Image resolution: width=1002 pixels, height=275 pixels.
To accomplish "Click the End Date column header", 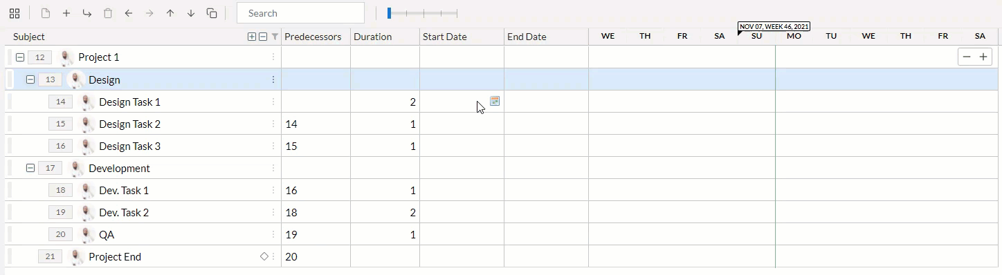I will 527,37.
